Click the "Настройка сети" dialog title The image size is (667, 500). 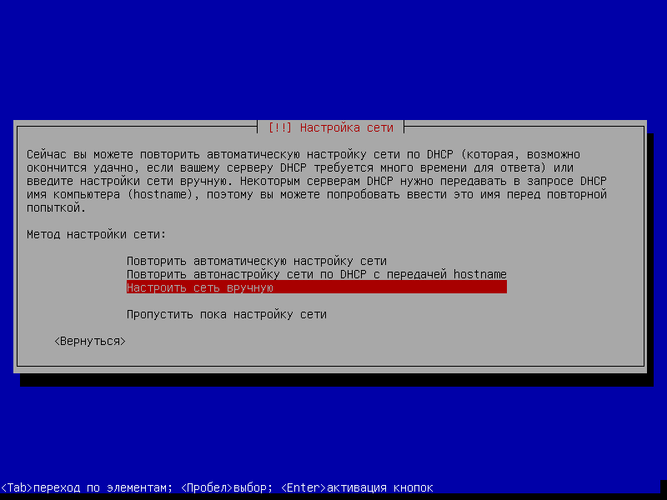click(347, 127)
